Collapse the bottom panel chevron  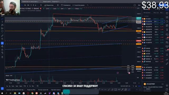point(137,90)
